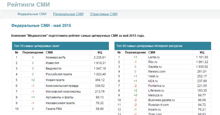The image size is (220, 115).
Task: Click the value 103,35
Action: click(202, 91)
